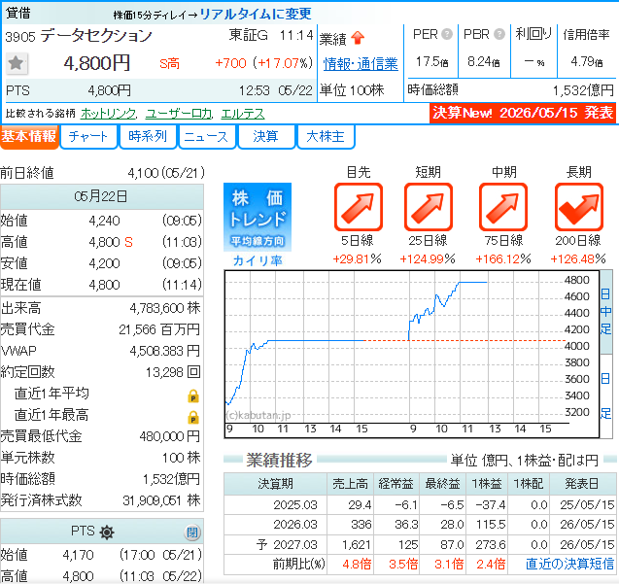Collapse PTS section with 閉 button
Image resolution: width=619 pixels, height=584 pixels.
point(192,532)
